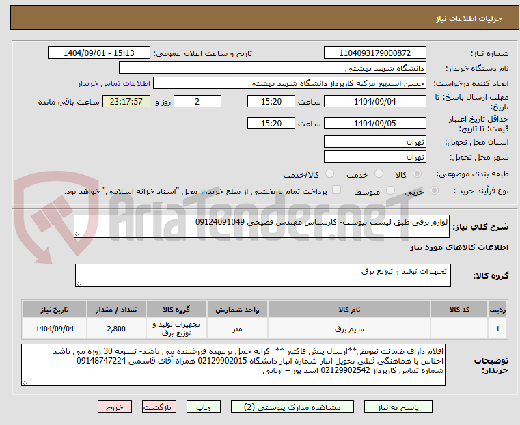
Task: Click the goods group cell تجهیزات تولید و توزیع برق
Action: pyautogui.click(x=176, y=329)
